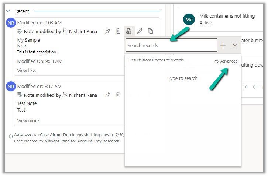
Task: Edit the My Sample note
Action: (140, 31)
